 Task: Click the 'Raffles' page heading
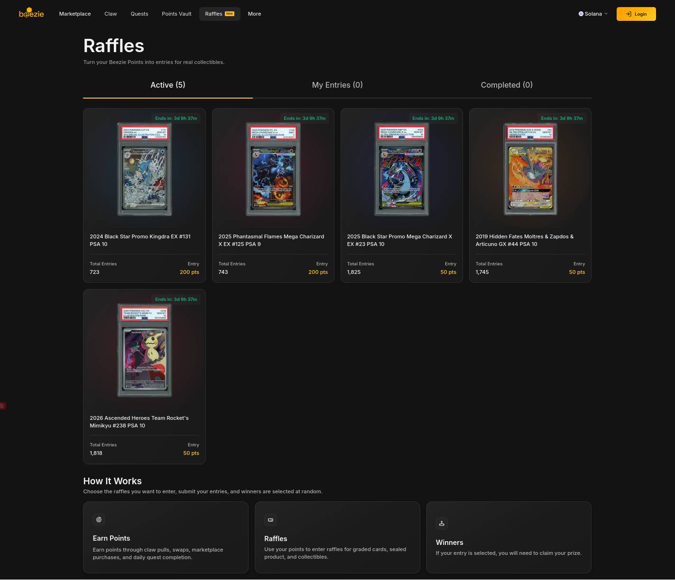click(114, 46)
